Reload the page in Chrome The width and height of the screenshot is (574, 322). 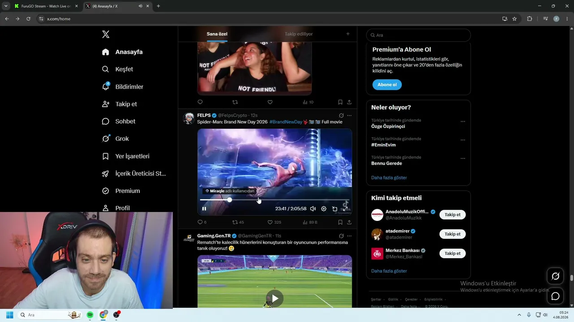pos(28,19)
